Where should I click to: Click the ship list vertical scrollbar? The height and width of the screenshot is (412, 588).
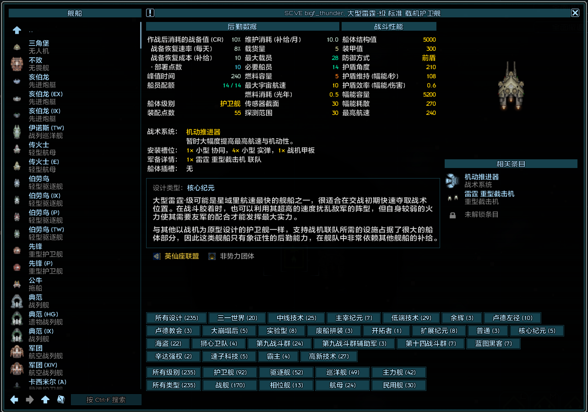141,35
